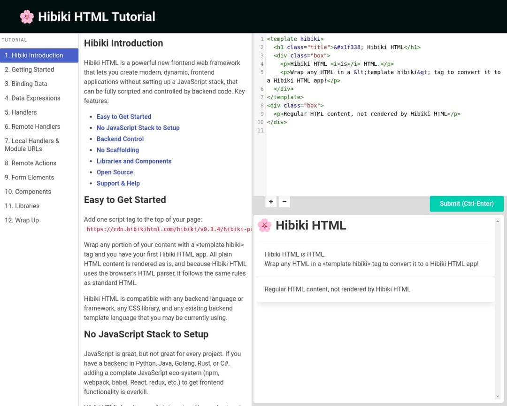Viewport: 507px width, 406px height.
Task: Open the Hibiki HTML Tutorial header title
Action: tap(97, 17)
